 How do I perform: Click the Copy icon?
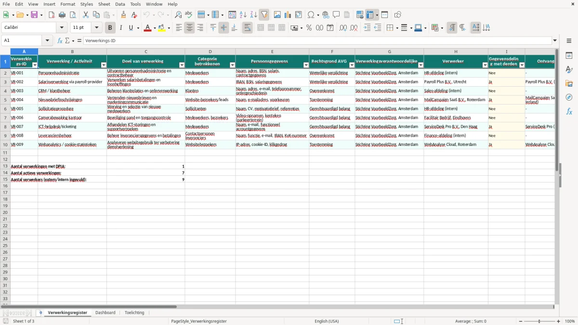[x=96, y=15]
